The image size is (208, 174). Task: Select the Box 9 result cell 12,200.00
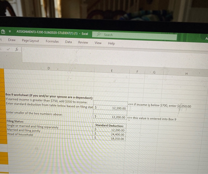tap(110, 117)
